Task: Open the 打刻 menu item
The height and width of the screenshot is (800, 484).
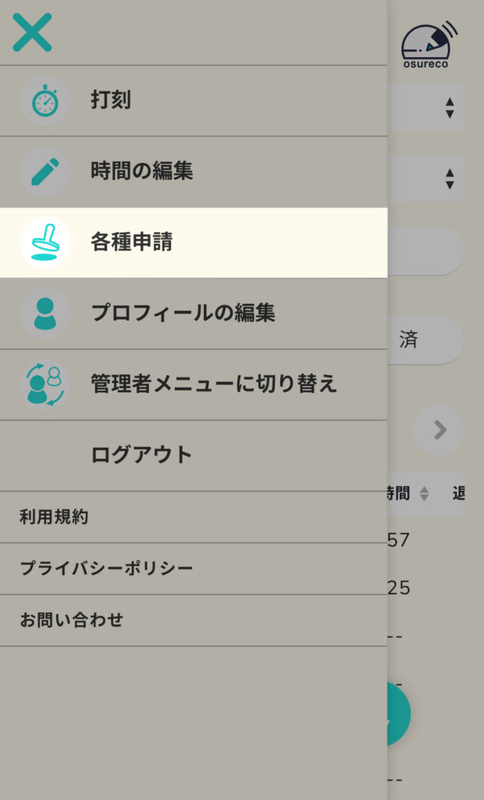Action: 111,101
